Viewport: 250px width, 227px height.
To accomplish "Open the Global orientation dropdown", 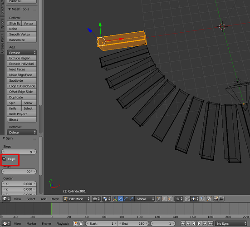I will [145, 199].
